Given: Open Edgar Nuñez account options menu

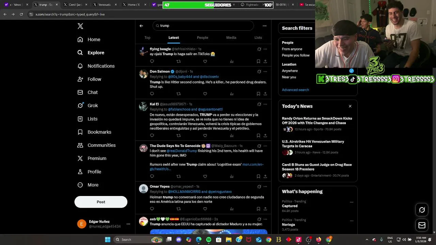Looking at the screenshot, I should click(128, 224).
